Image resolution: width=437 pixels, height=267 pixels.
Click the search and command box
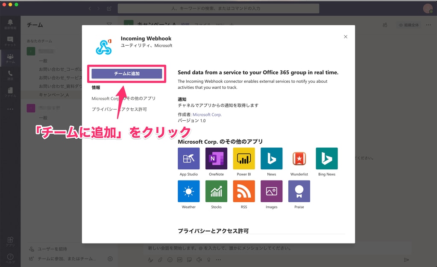point(219,9)
